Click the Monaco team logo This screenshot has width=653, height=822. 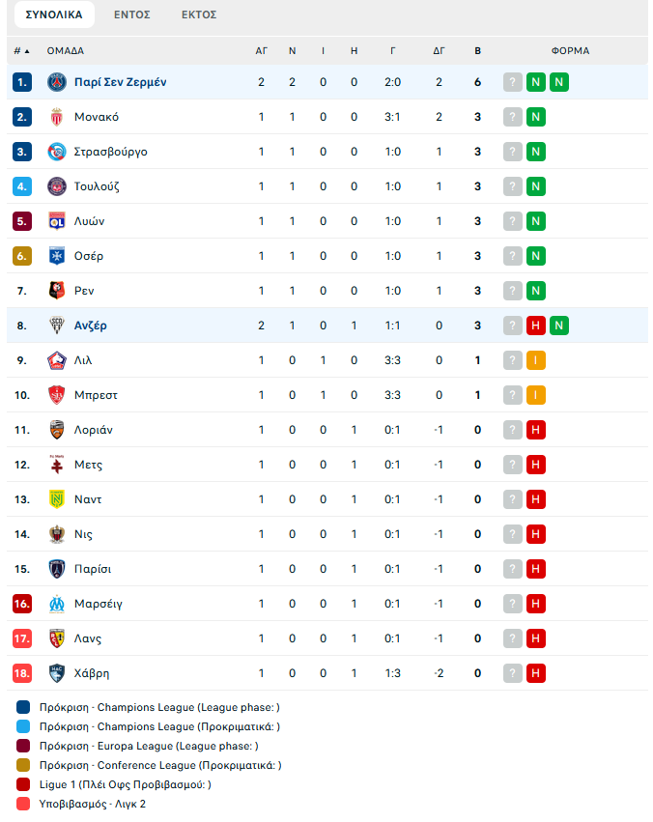point(57,117)
